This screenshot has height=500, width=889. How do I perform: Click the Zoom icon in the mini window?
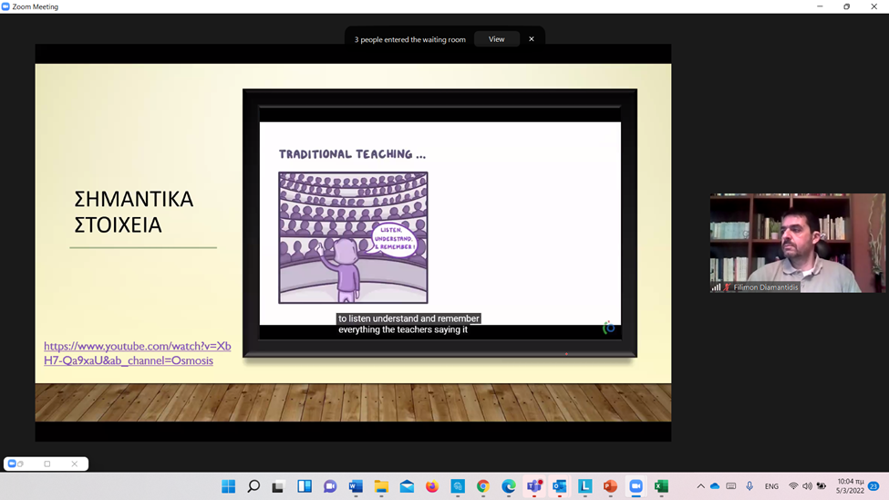tap(12, 464)
